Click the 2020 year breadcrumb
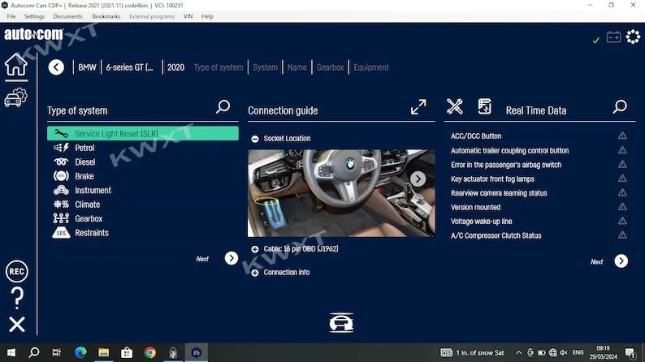Viewport: 645px width, 362px height. (175, 67)
